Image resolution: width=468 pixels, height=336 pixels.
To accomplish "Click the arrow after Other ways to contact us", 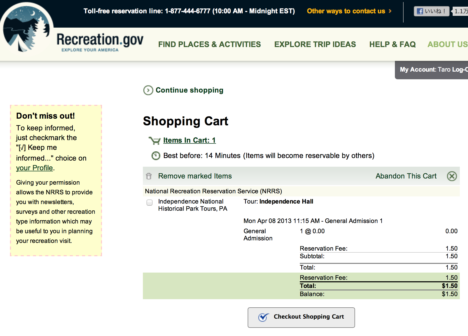I will [390, 11].
